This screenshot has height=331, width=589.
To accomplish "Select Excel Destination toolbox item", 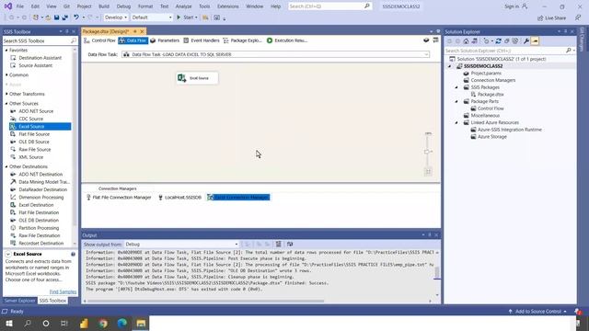I will (36, 205).
